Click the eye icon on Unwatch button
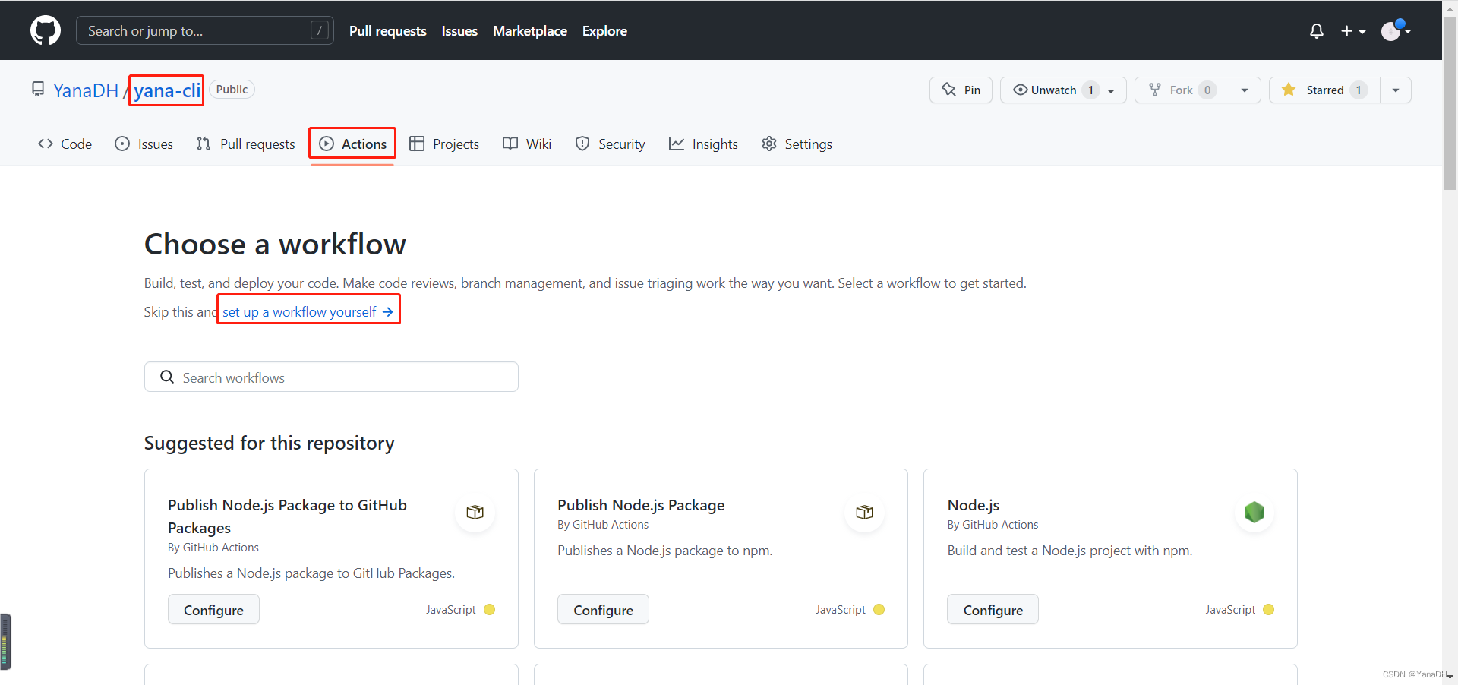The height and width of the screenshot is (685, 1458). click(1021, 90)
